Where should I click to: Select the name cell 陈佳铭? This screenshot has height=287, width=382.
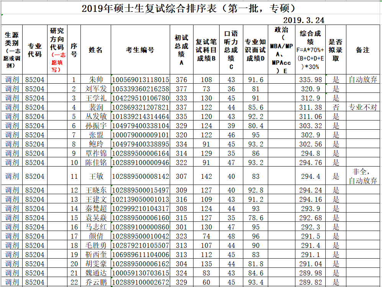96,163
